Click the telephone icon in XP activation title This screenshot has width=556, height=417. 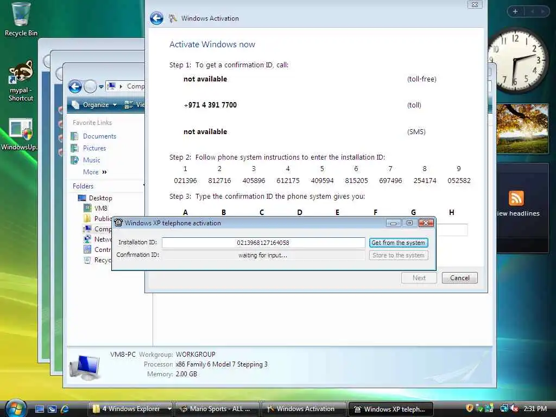118,223
